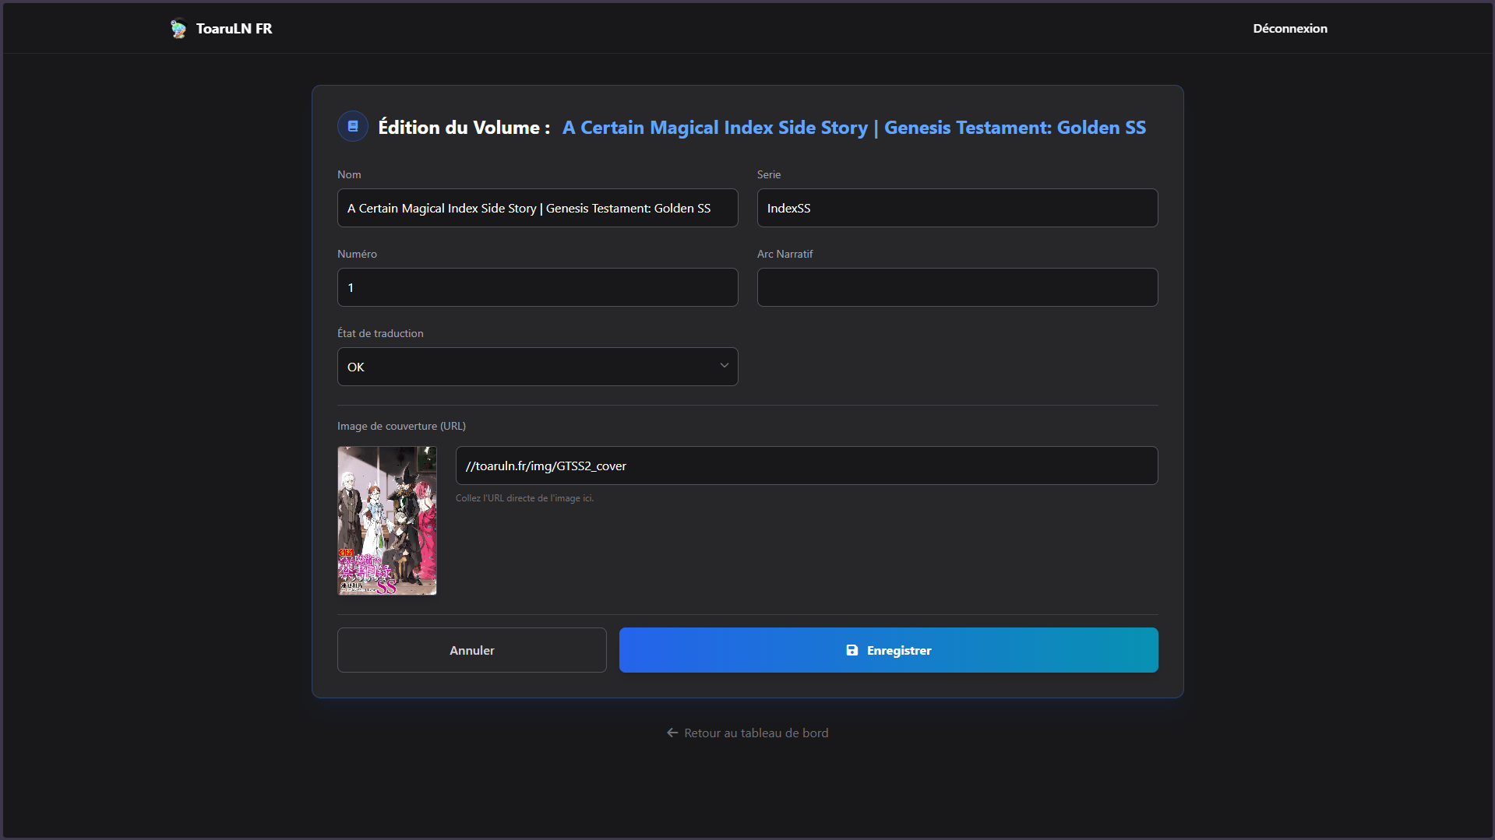Click the Image de couverture (URL) label
Image resolution: width=1495 pixels, height=840 pixels.
pos(401,426)
